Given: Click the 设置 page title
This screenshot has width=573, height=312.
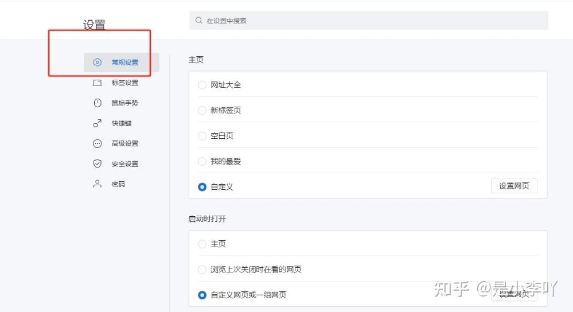Looking at the screenshot, I should (94, 25).
